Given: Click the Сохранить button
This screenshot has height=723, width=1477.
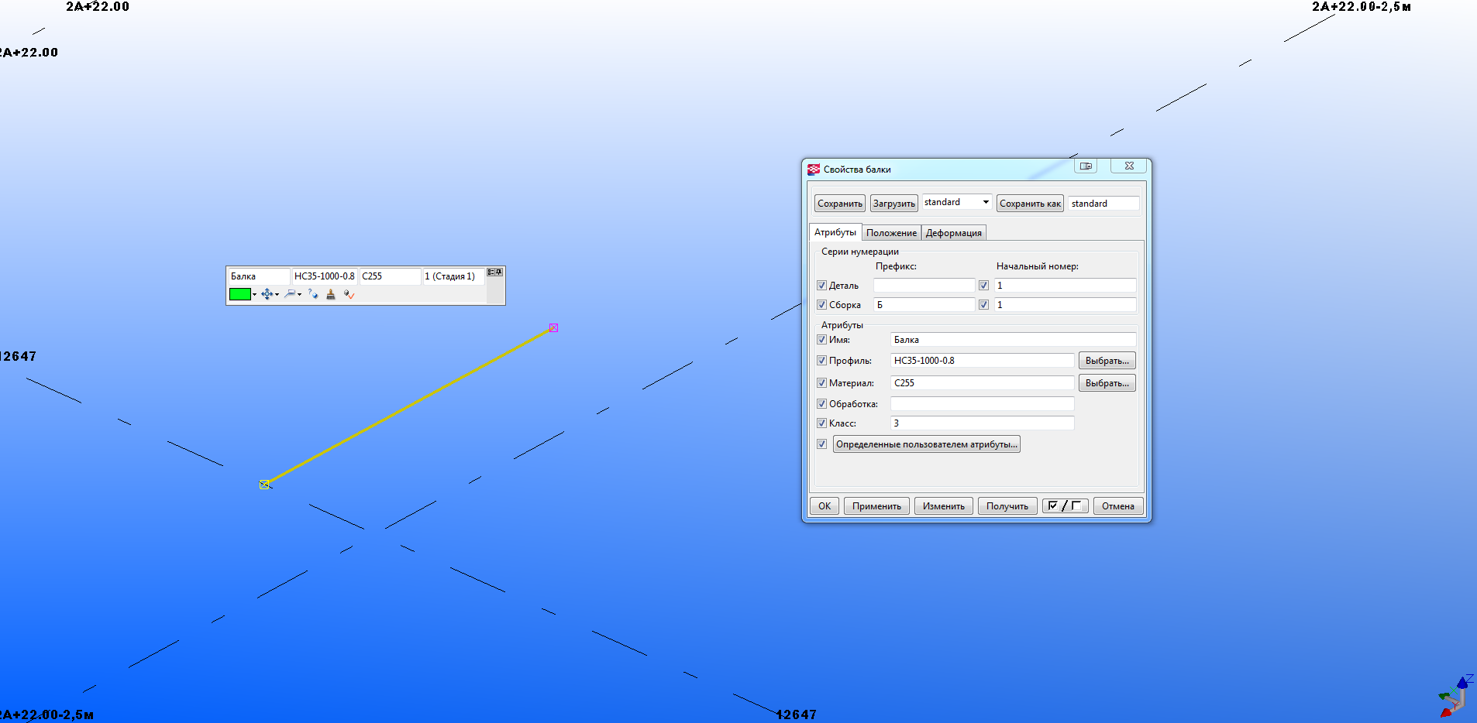Looking at the screenshot, I should [840, 204].
